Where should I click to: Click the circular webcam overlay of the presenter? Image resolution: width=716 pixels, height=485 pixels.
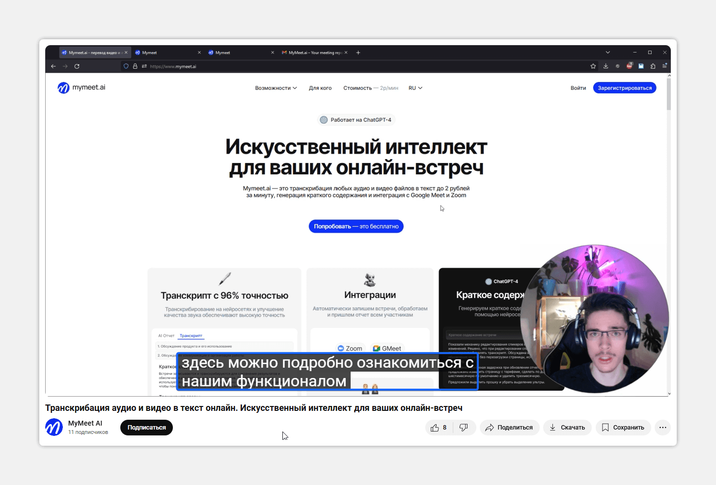pyautogui.click(x=595, y=319)
